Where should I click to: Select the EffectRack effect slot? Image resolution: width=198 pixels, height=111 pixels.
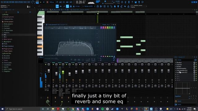click(179, 63)
